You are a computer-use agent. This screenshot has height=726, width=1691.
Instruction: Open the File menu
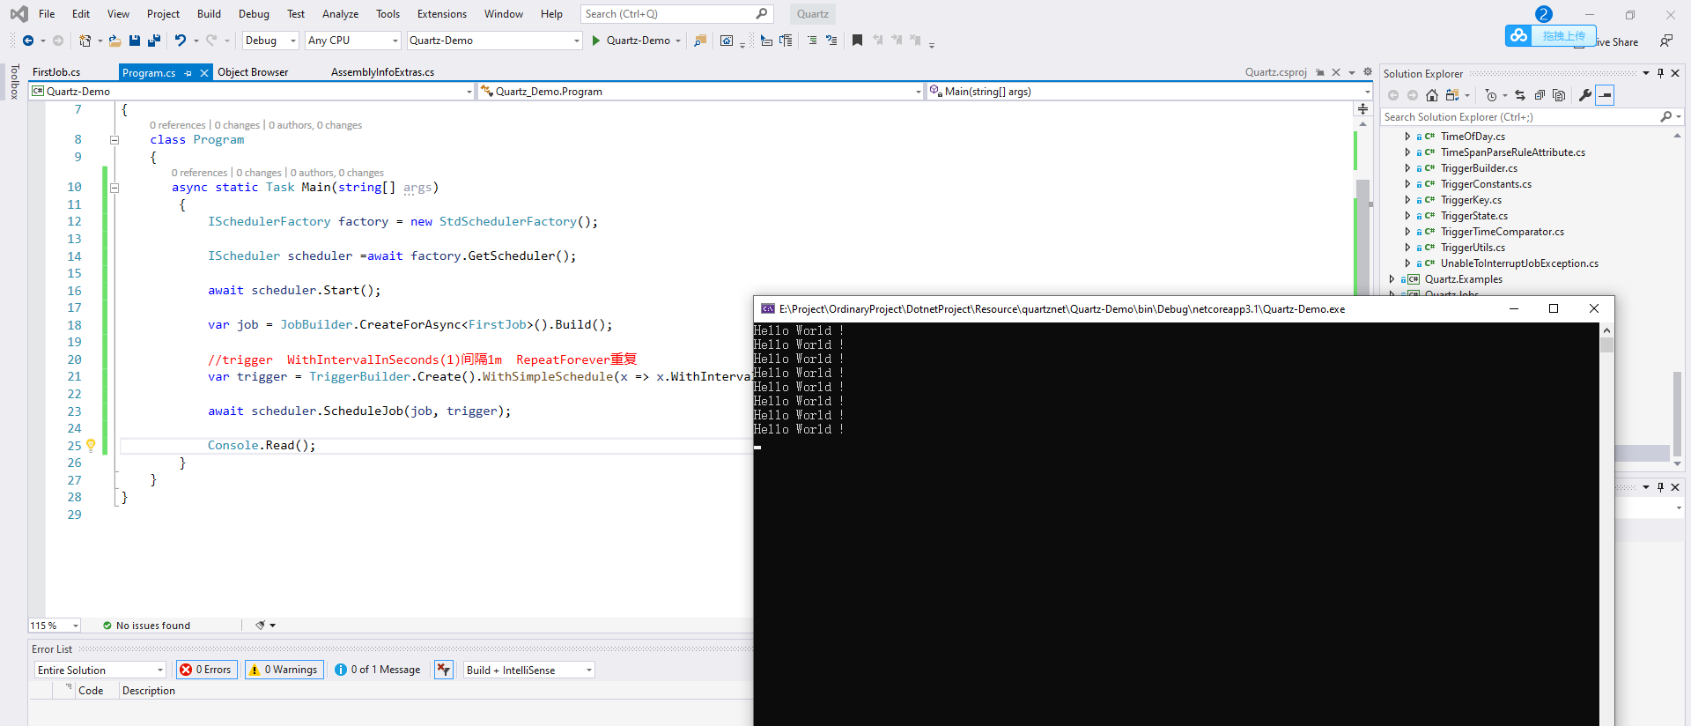tap(47, 14)
